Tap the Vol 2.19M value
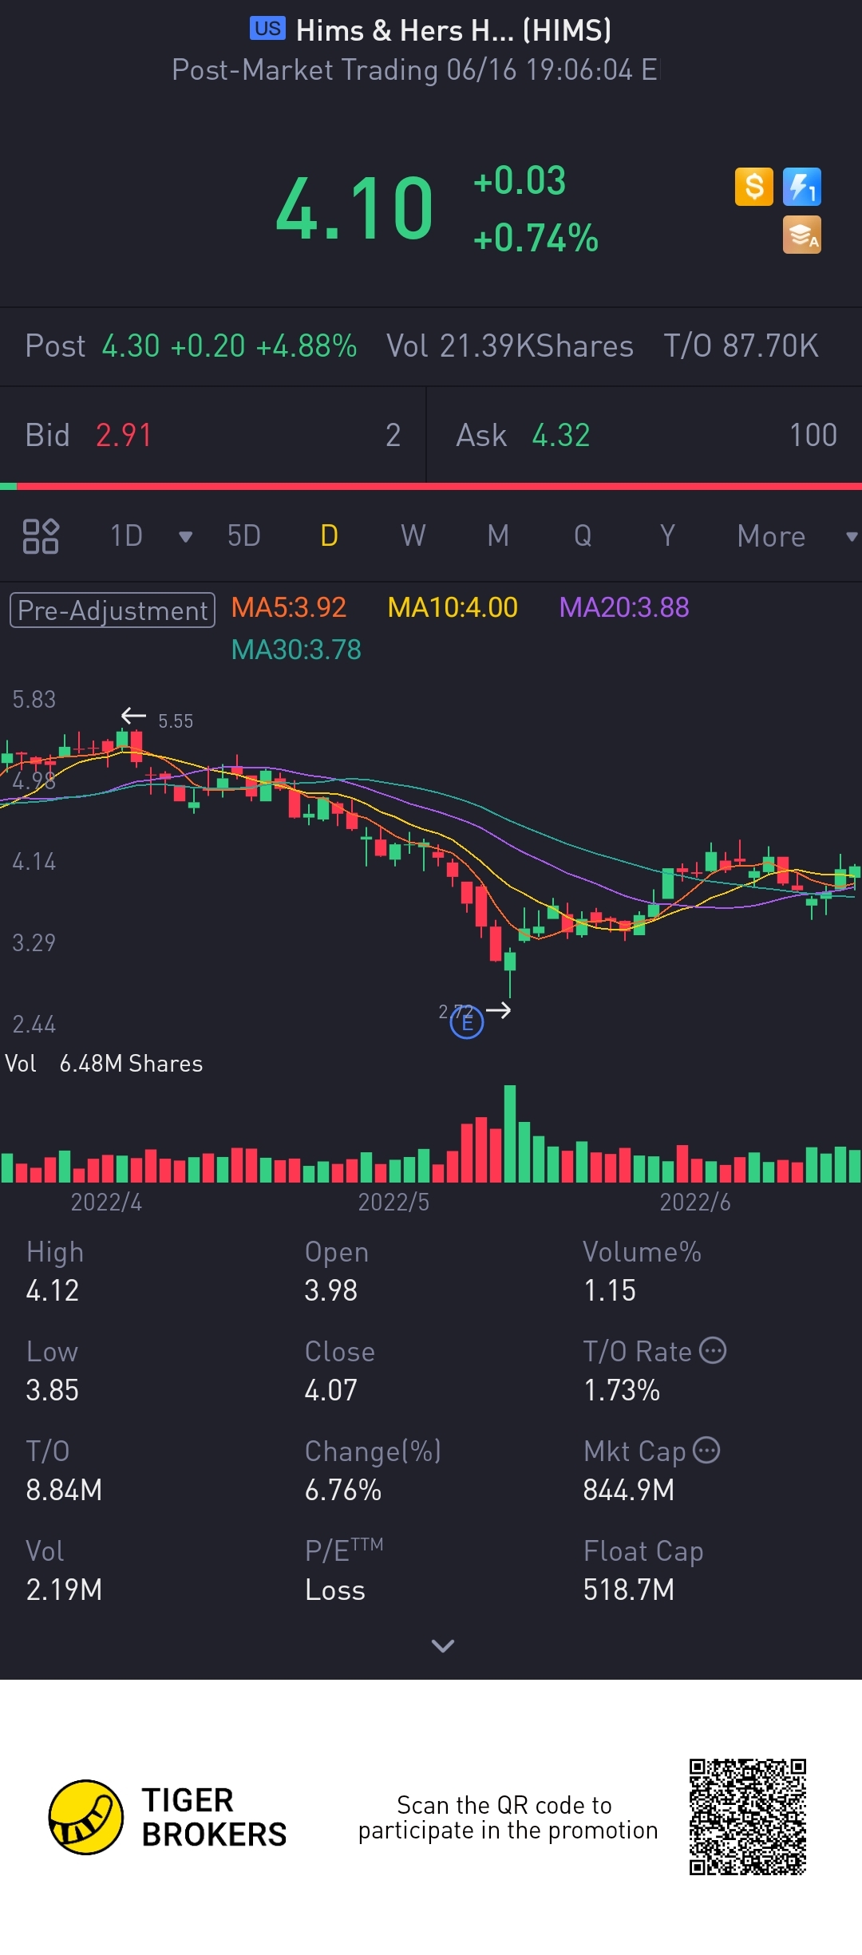The image size is (862, 1955). pyautogui.click(x=64, y=1590)
